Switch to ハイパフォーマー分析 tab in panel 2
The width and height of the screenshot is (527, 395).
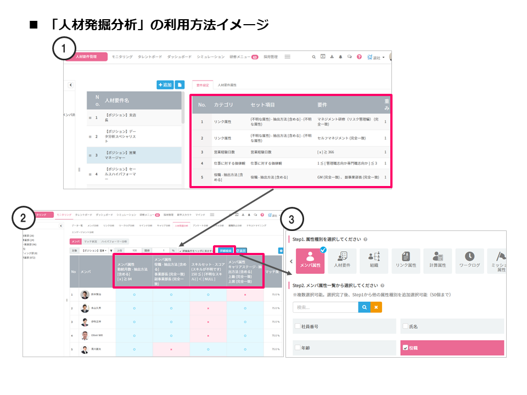tap(114, 241)
